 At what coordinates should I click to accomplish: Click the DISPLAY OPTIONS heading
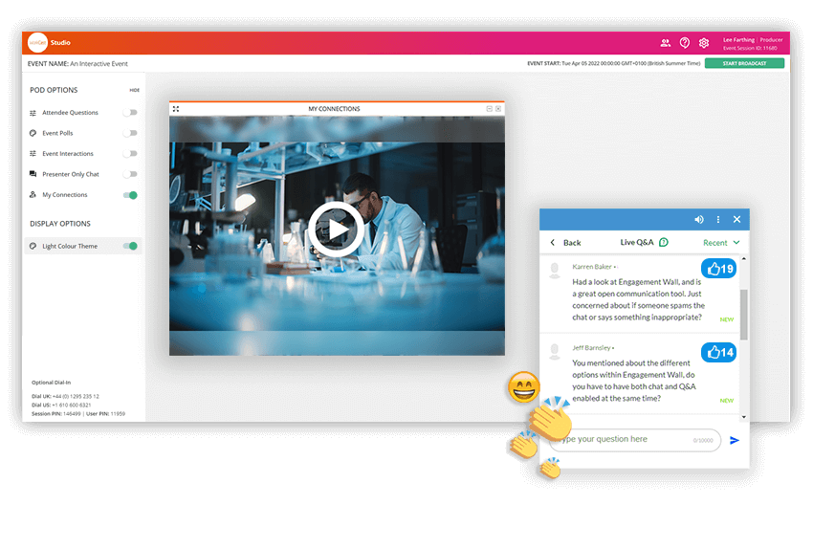[x=60, y=224]
